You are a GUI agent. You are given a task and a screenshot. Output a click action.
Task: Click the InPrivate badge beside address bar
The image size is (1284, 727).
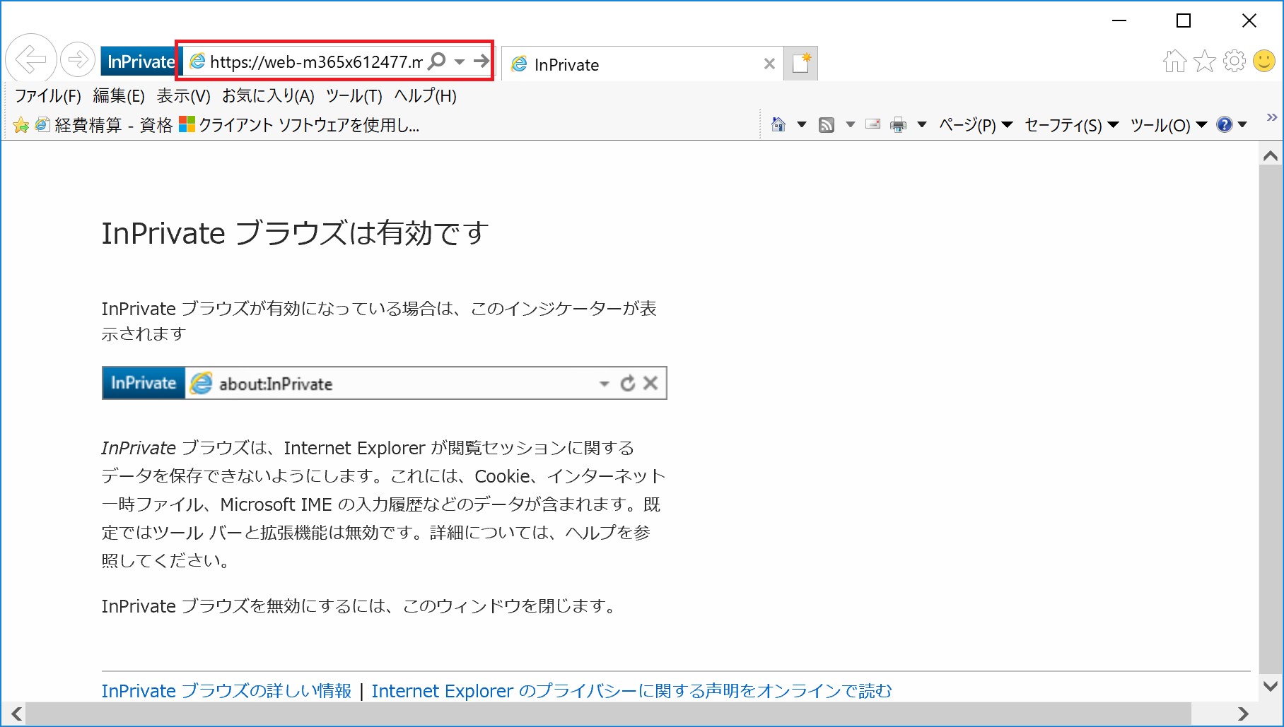coord(140,61)
